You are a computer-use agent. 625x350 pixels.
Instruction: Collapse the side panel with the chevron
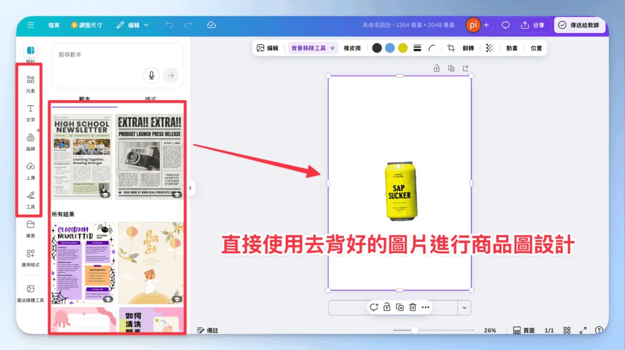(x=190, y=188)
